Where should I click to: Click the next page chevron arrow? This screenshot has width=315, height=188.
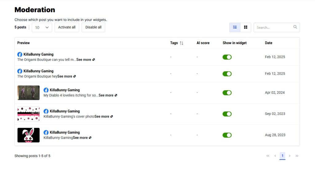[289, 156]
